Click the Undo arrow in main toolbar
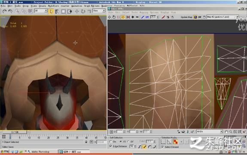247x155 pixels. point(4,11)
